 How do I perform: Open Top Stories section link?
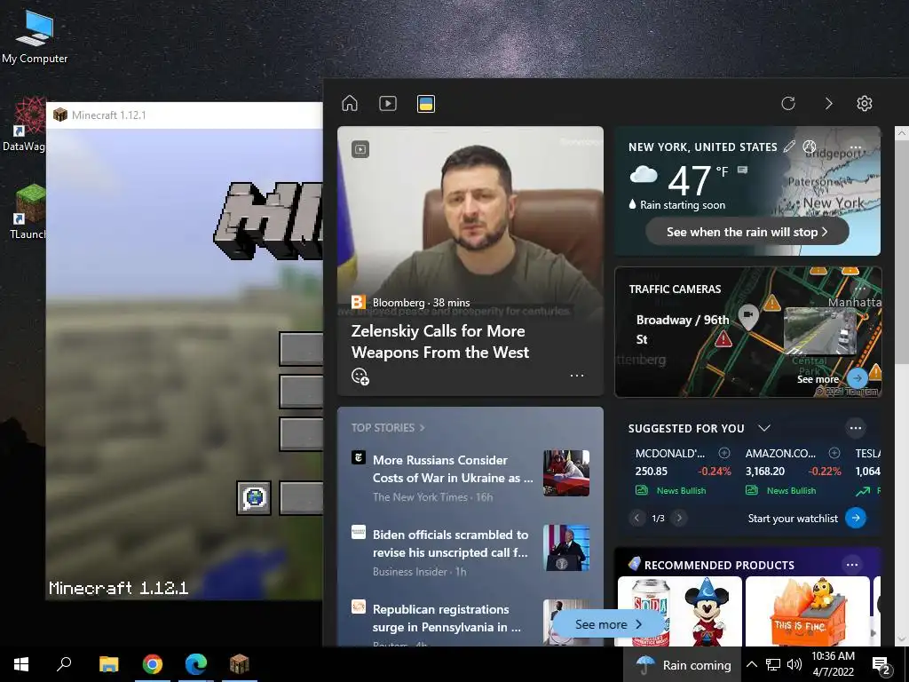click(387, 427)
